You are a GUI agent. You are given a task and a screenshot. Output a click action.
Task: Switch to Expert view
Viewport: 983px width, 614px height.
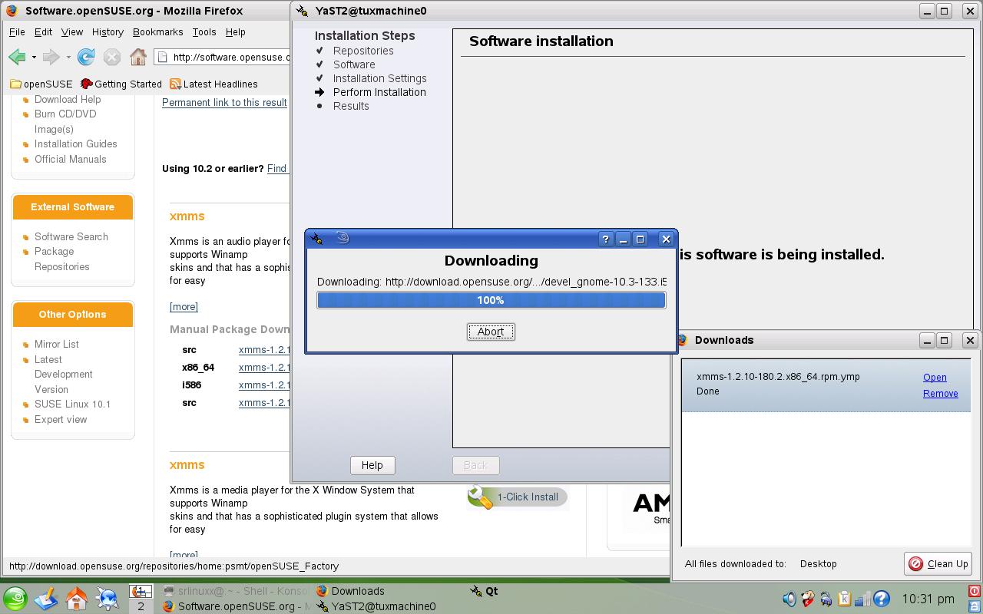pyautogui.click(x=61, y=420)
